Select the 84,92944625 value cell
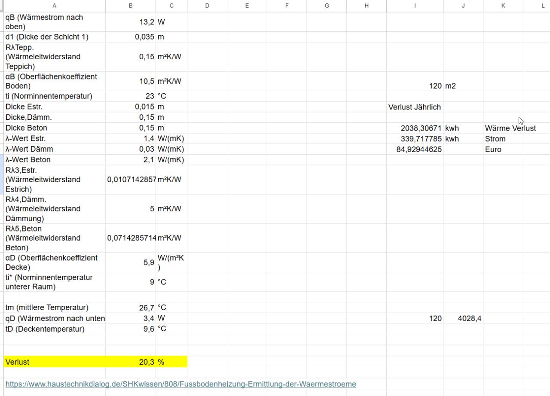This screenshot has height=396, width=550. pyautogui.click(x=415, y=149)
